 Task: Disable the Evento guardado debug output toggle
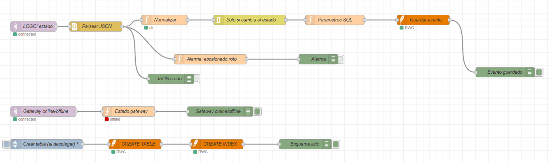point(539,72)
